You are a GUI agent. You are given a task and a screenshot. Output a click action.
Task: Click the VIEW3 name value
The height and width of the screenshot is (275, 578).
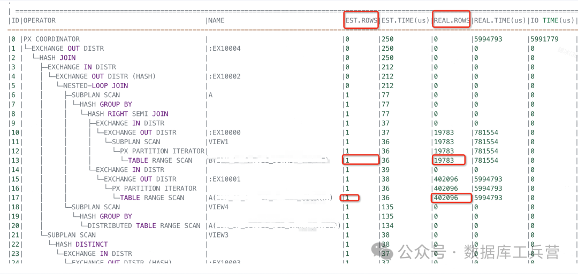[x=218, y=235]
